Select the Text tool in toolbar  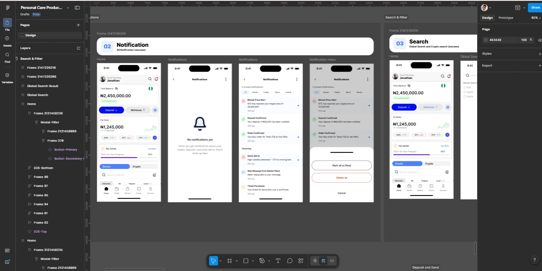pos(278,260)
